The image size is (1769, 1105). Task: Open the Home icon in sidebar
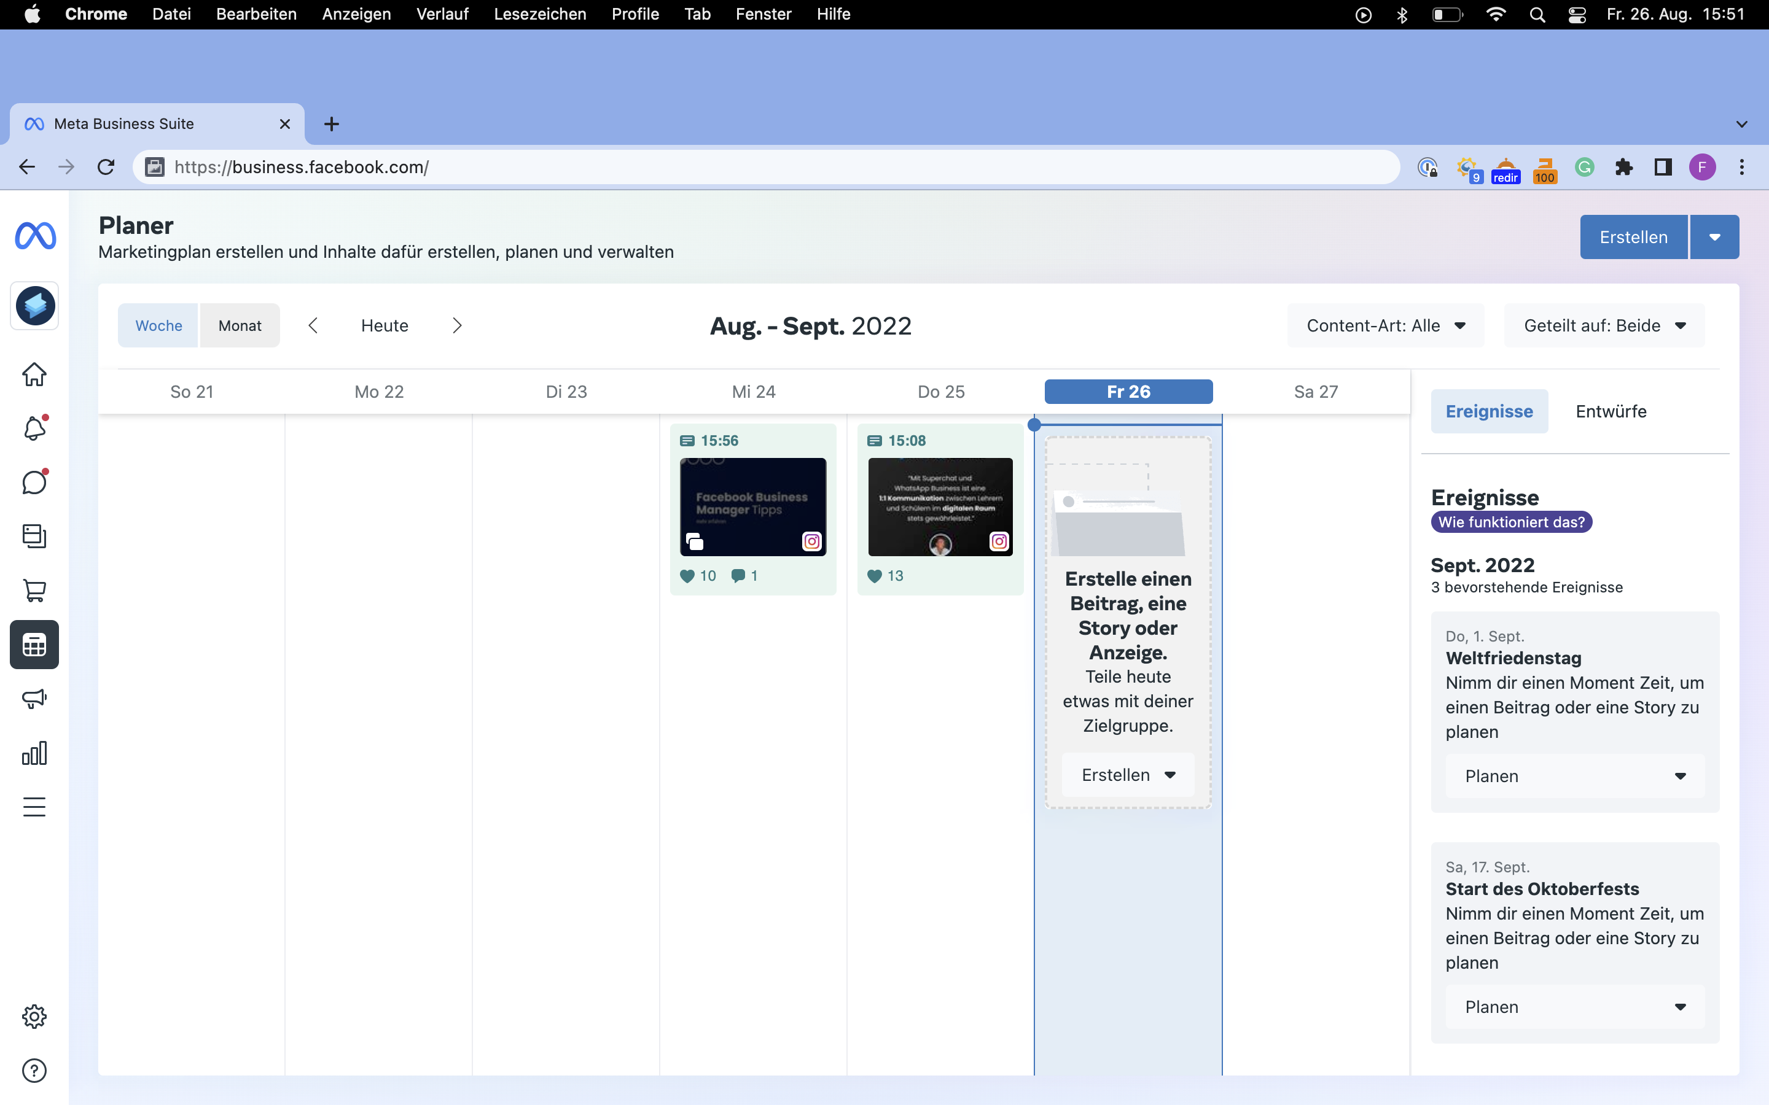pyautogui.click(x=34, y=374)
